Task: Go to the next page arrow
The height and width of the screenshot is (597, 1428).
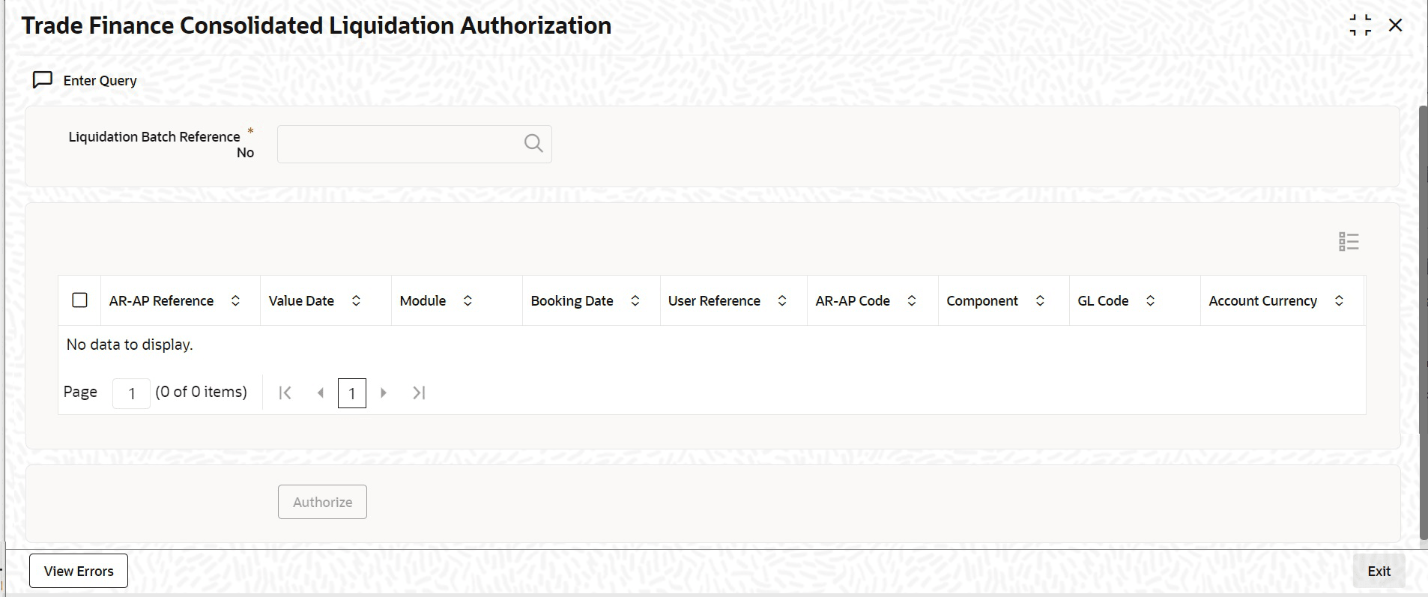Action: pyautogui.click(x=384, y=393)
